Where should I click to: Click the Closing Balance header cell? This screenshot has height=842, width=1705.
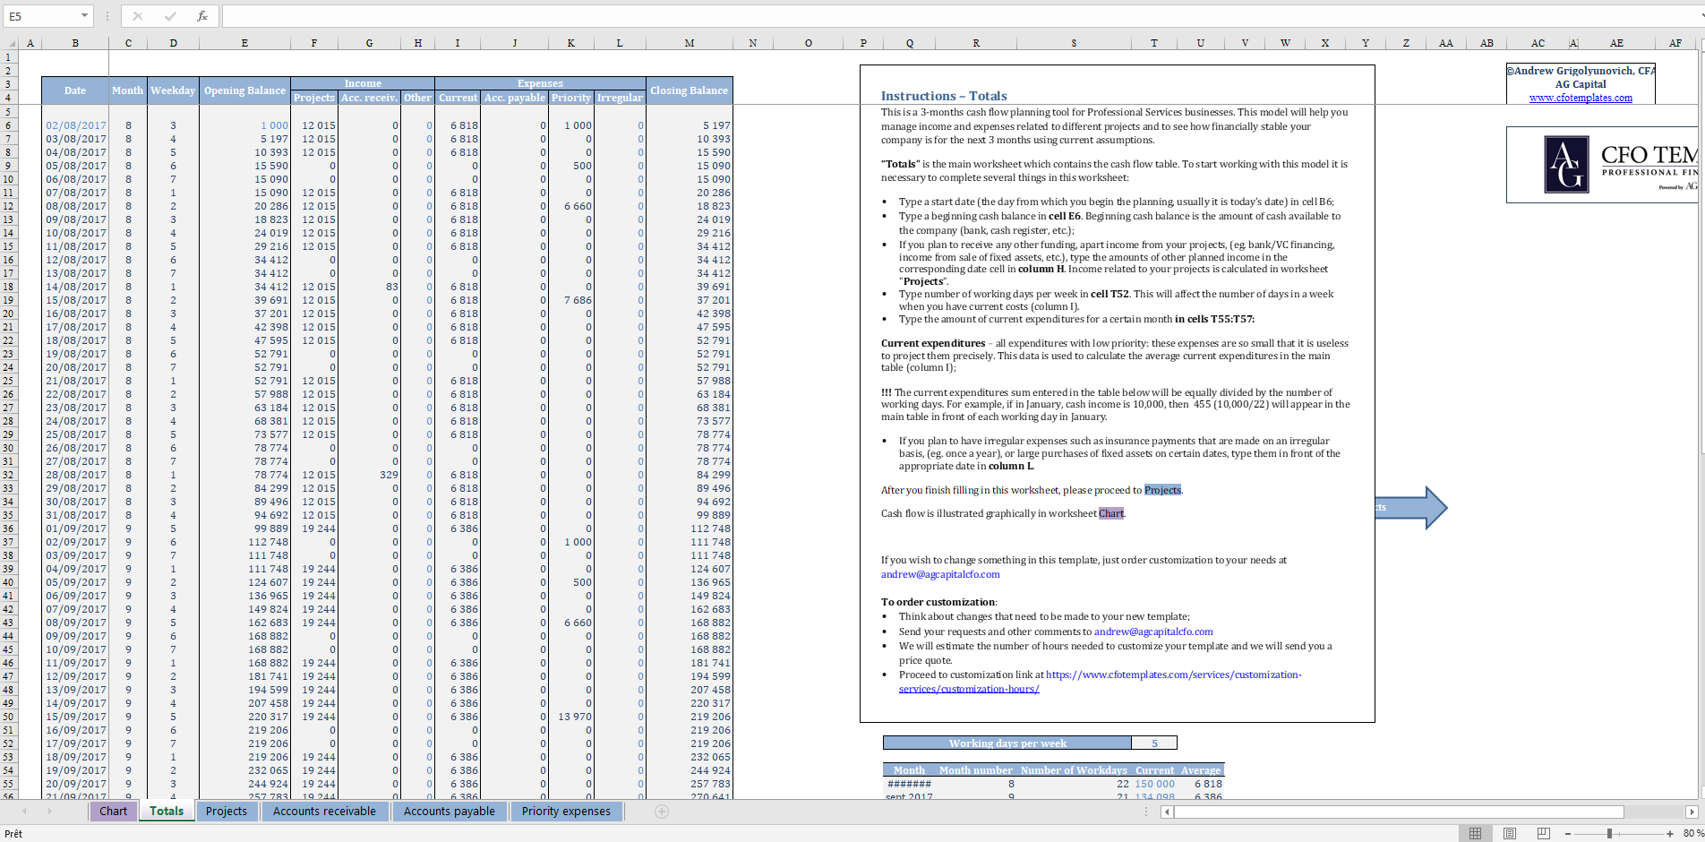coord(689,90)
